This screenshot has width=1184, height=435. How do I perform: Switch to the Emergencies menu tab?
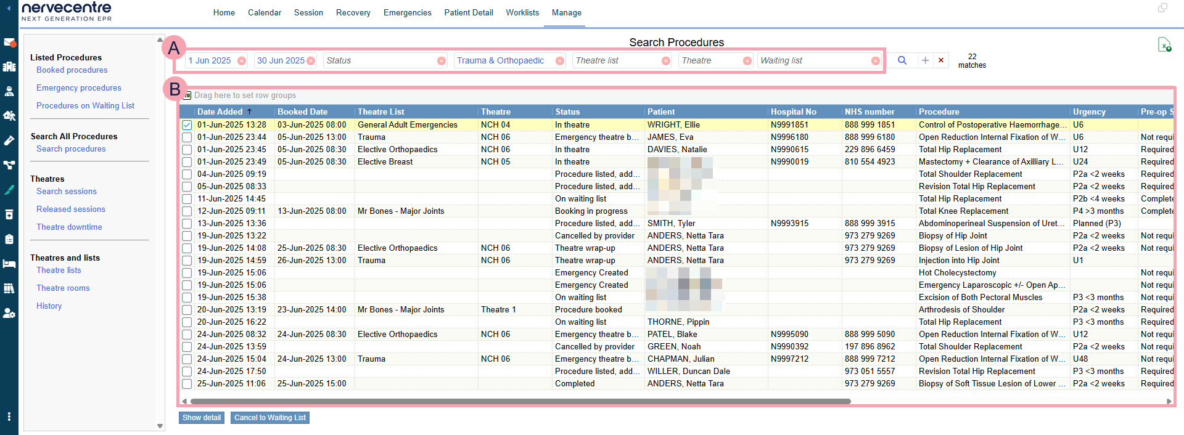(407, 12)
